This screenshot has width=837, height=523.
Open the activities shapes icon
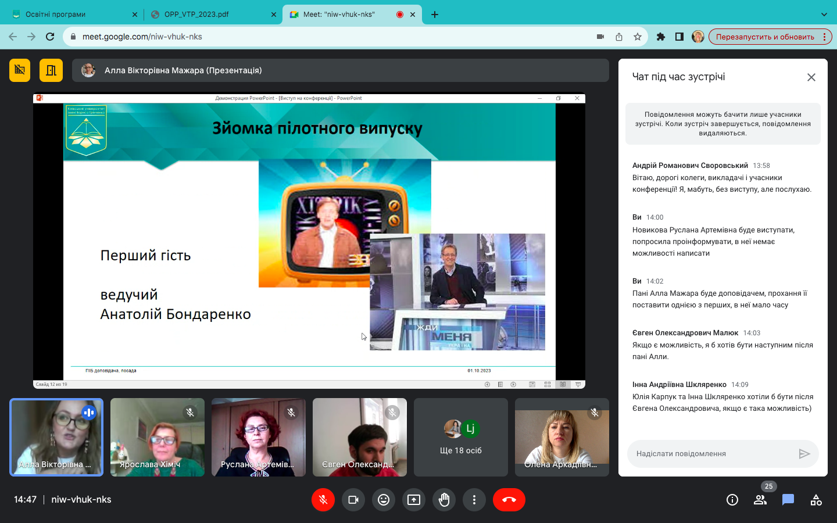pos(816,500)
